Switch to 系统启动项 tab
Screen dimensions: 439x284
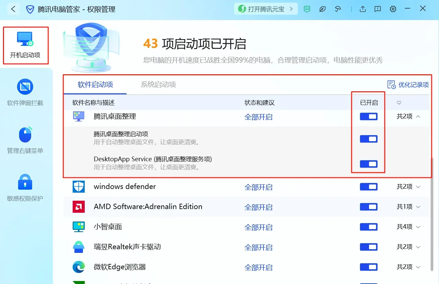point(158,85)
